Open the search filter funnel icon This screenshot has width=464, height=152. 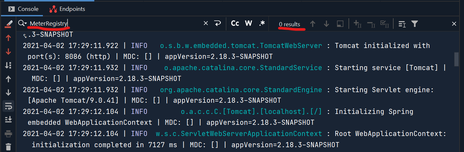point(415,24)
